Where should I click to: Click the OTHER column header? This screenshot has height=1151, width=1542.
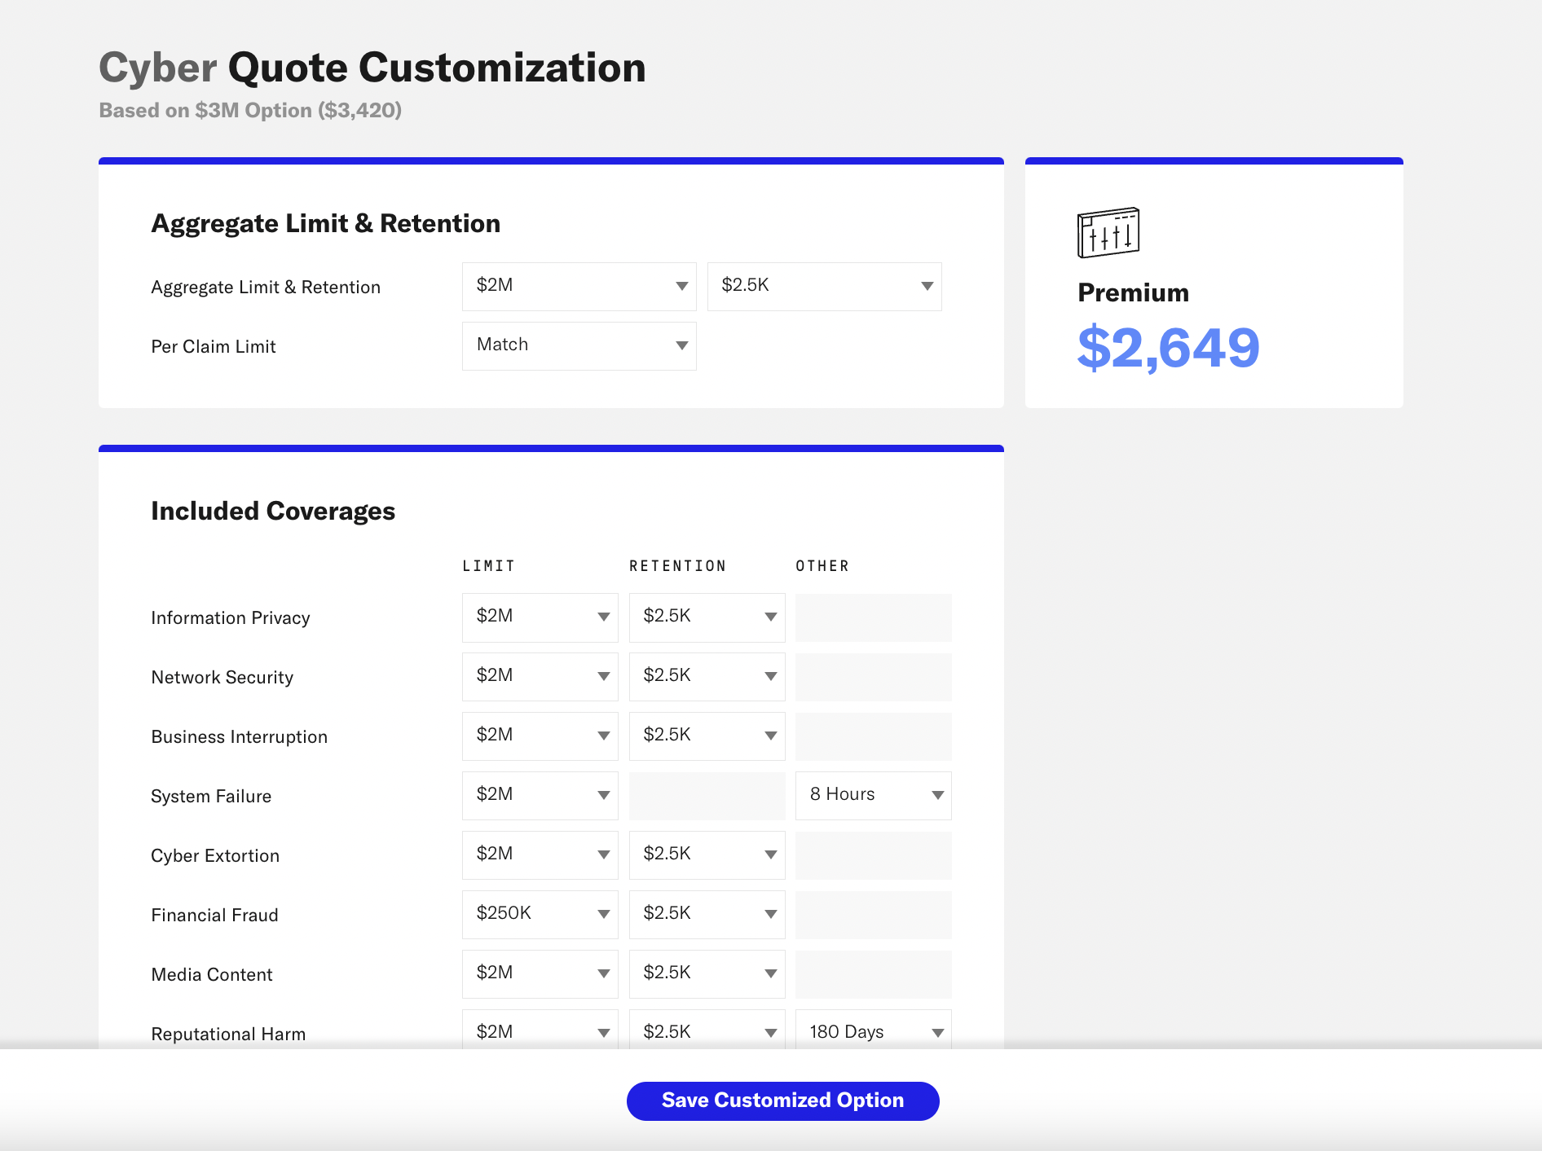(822, 566)
